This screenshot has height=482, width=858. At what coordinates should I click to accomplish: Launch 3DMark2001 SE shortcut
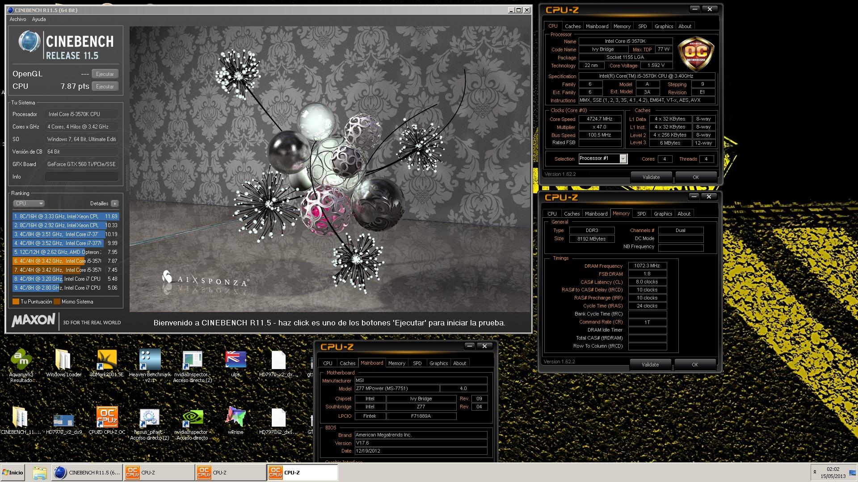tap(106, 363)
